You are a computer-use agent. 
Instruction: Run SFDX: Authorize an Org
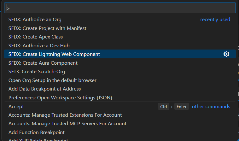120,20
